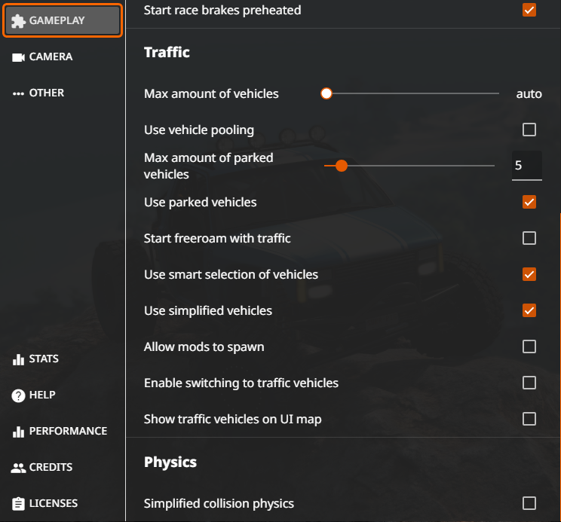Tick the Allow mods to spawn checkbox
The height and width of the screenshot is (522, 561).
529,346
